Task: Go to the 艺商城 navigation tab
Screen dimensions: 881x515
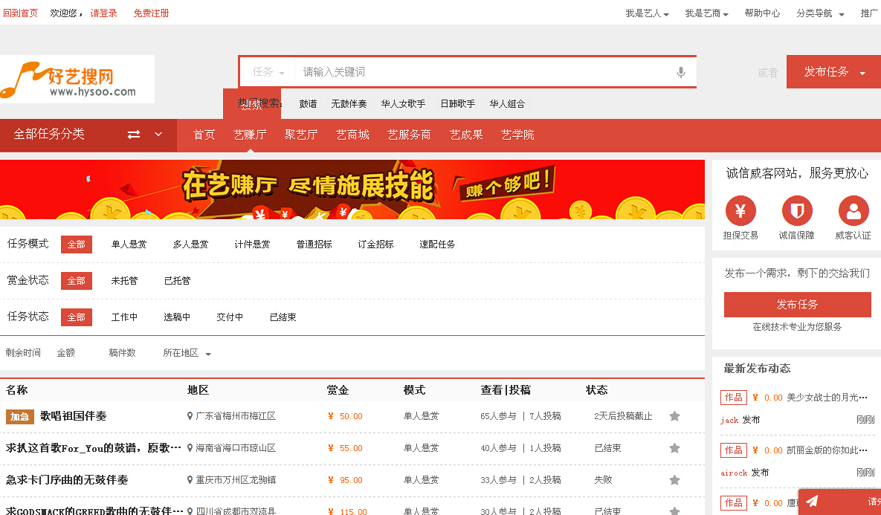Action: pos(352,135)
